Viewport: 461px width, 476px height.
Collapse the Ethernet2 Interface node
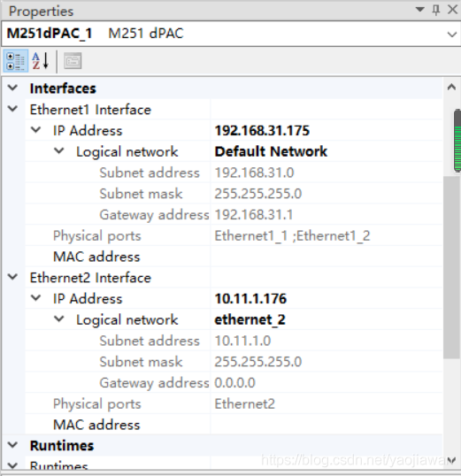click(x=13, y=277)
